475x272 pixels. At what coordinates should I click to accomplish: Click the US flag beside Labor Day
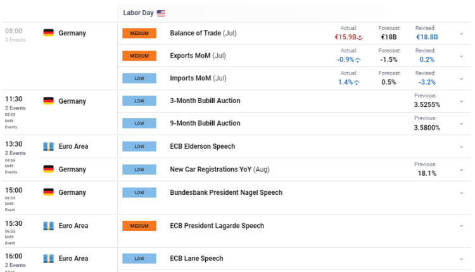tap(161, 13)
